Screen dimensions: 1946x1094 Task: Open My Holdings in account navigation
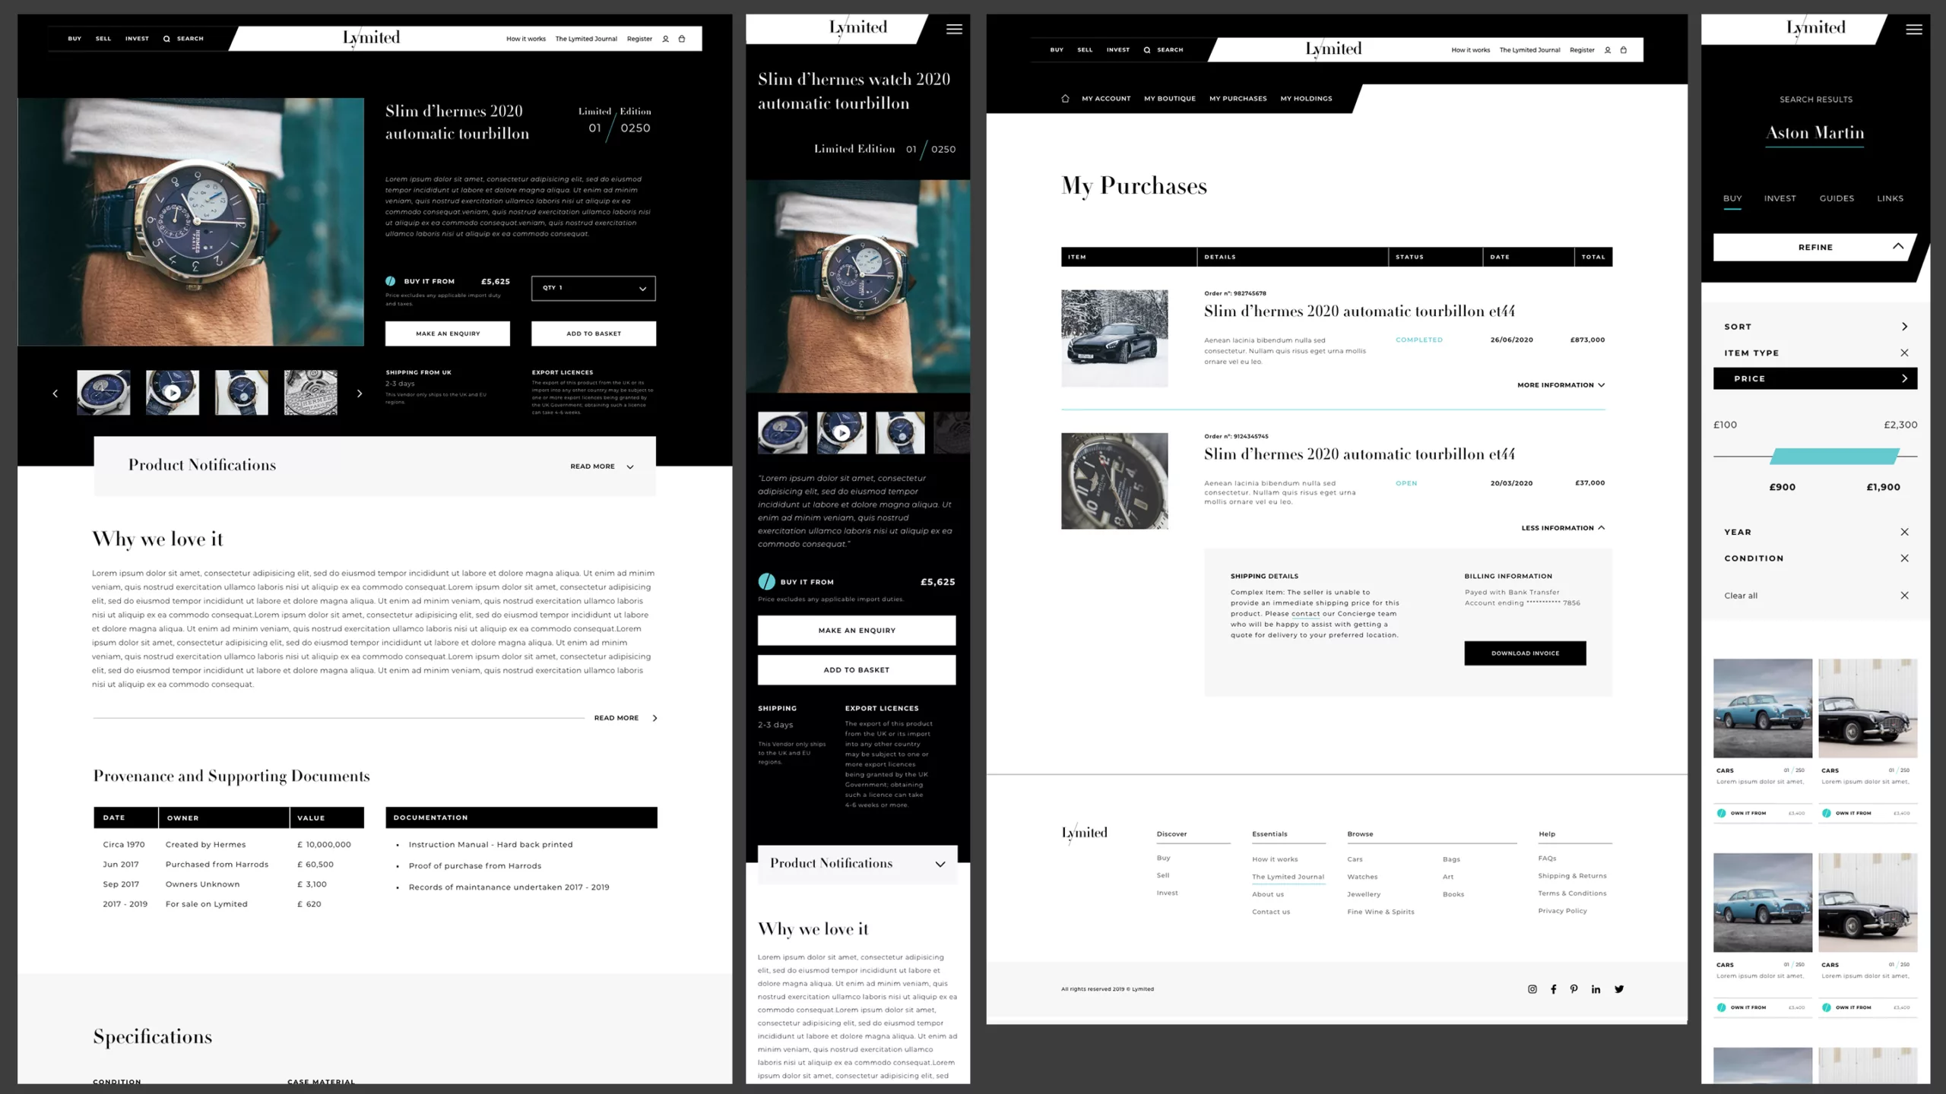(1306, 99)
